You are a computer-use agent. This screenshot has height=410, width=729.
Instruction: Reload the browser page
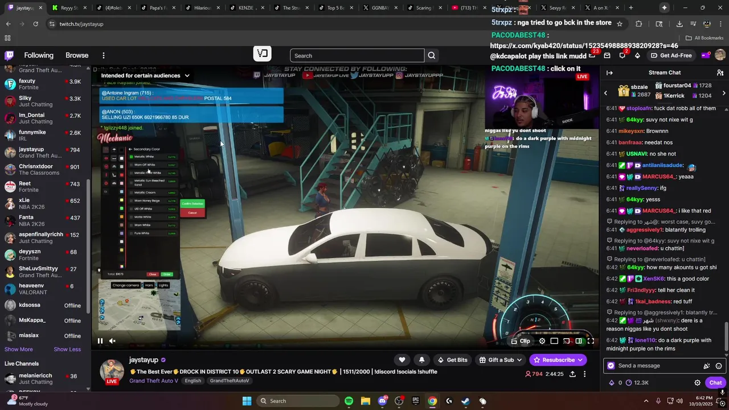[x=35, y=24]
